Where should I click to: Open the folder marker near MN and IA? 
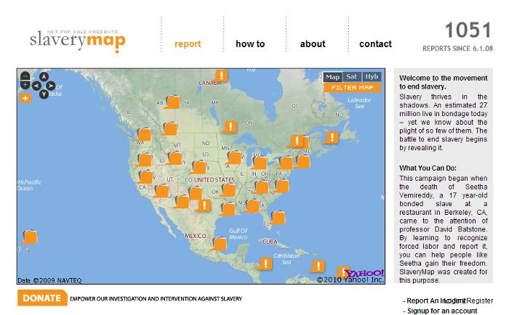tap(233, 157)
